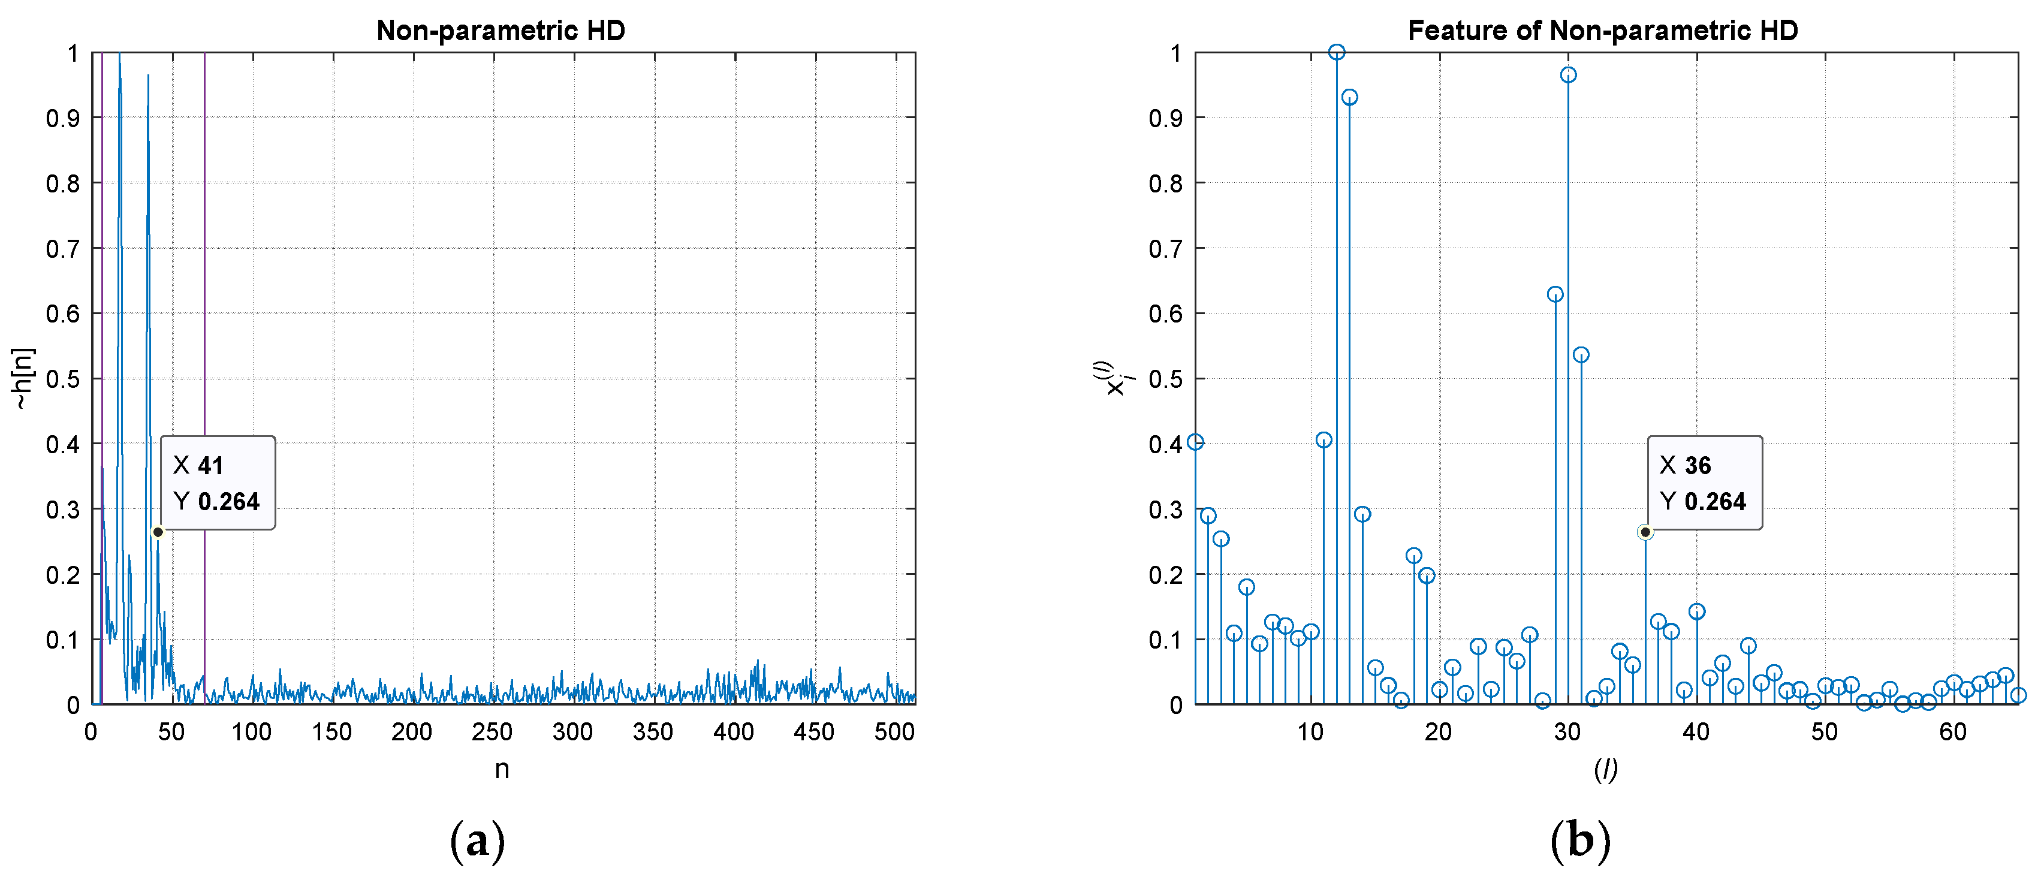Click the 250 tick label on left x-axis

point(492,732)
